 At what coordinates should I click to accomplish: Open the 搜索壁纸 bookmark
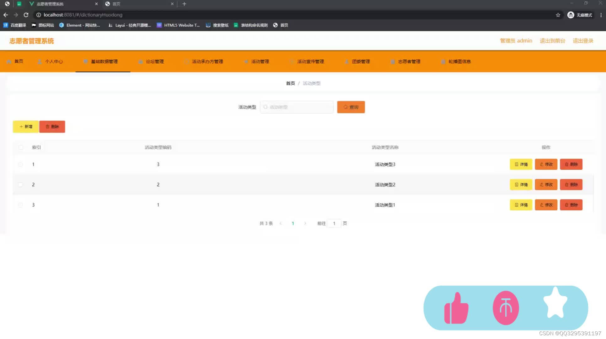click(217, 25)
